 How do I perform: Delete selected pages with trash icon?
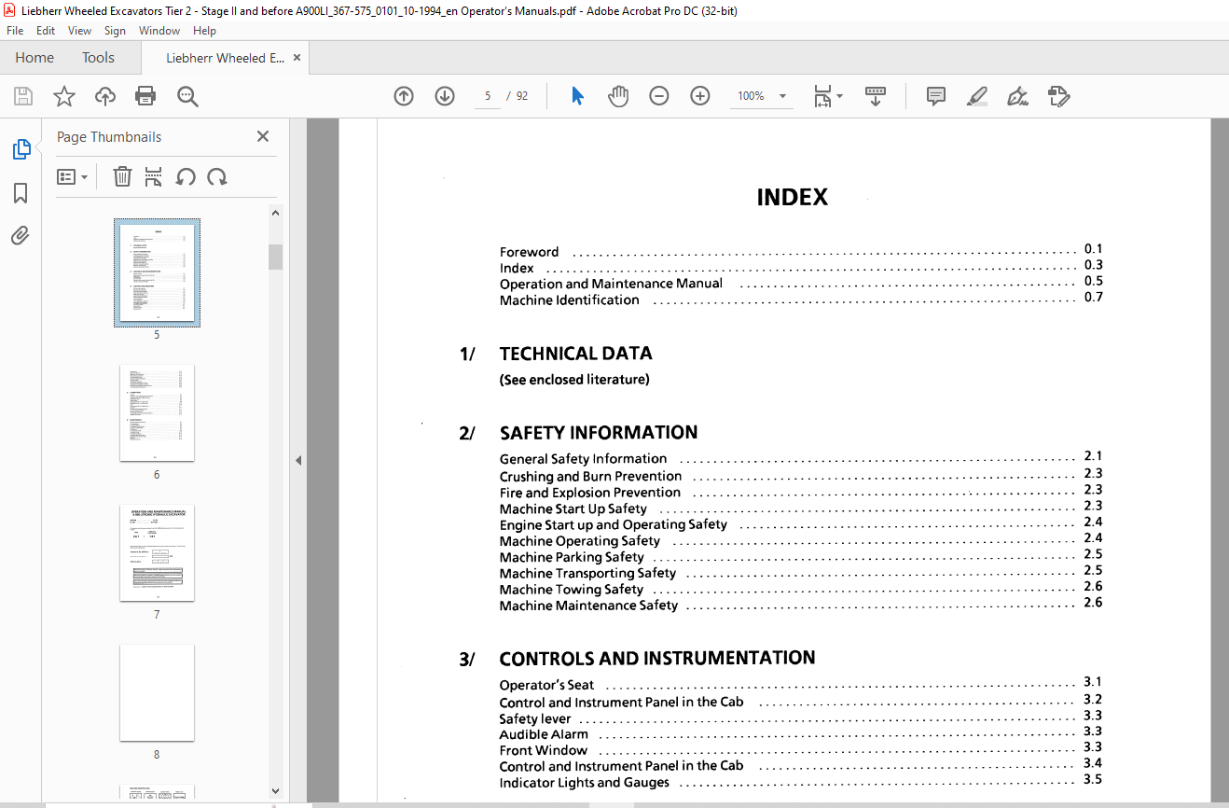(x=122, y=176)
